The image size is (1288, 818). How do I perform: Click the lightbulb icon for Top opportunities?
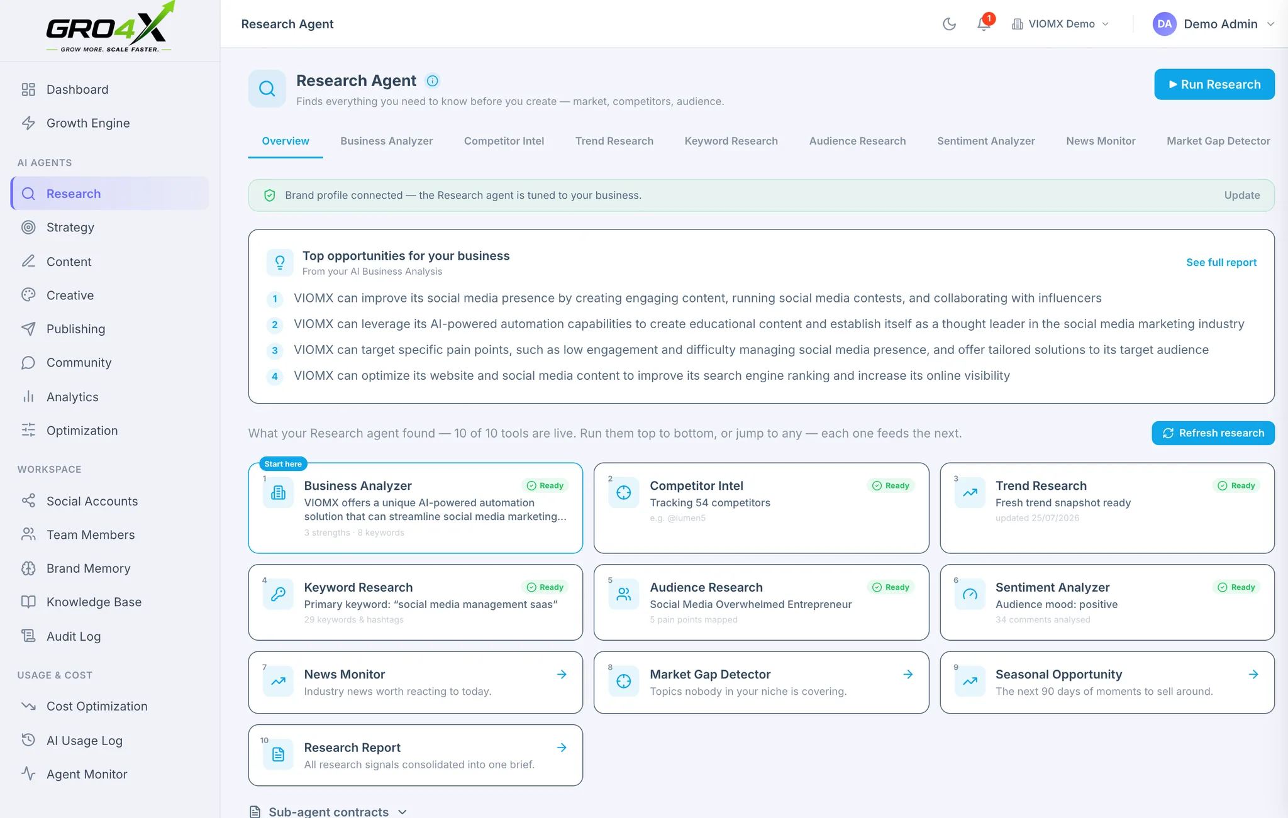point(280,262)
